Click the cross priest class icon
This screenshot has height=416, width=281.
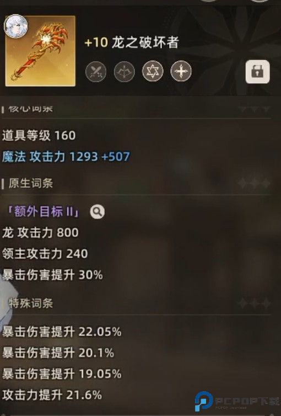(181, 71)
